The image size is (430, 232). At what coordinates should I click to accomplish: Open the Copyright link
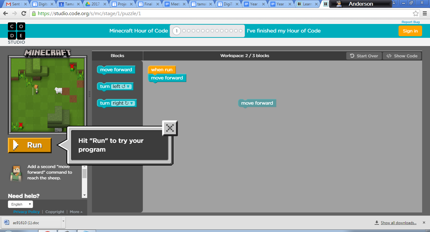pos(55,212)
